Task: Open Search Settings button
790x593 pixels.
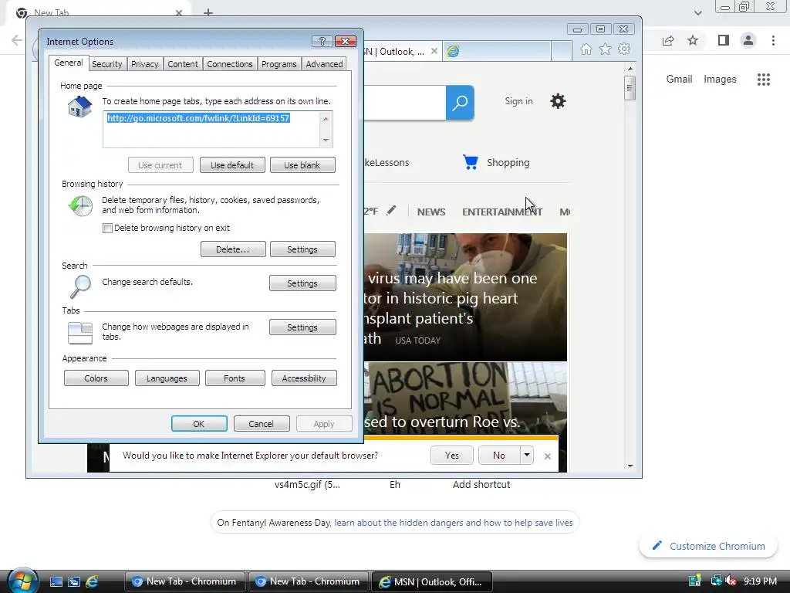Action: [302, 283]
